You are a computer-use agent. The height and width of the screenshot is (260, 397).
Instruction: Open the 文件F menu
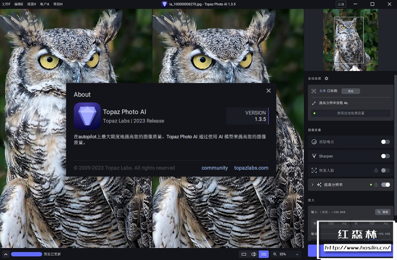point(6,4)
